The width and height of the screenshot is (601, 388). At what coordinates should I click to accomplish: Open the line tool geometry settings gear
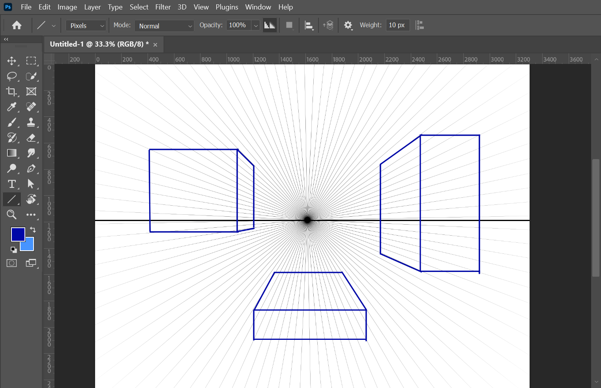click(348, 25)
